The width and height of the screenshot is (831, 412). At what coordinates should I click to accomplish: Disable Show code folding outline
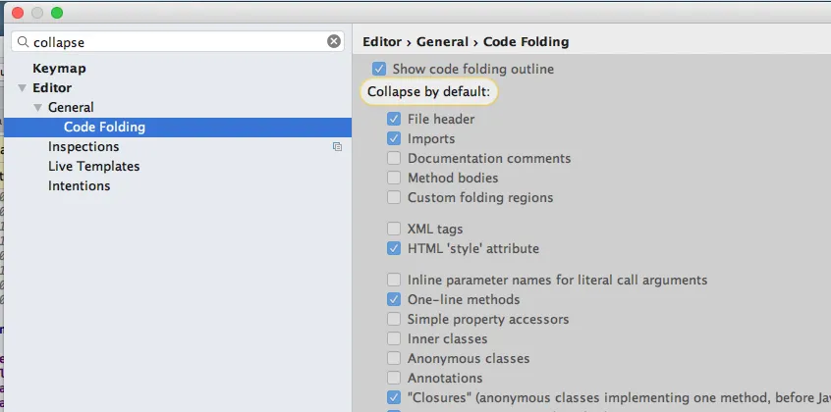point(379,70)
